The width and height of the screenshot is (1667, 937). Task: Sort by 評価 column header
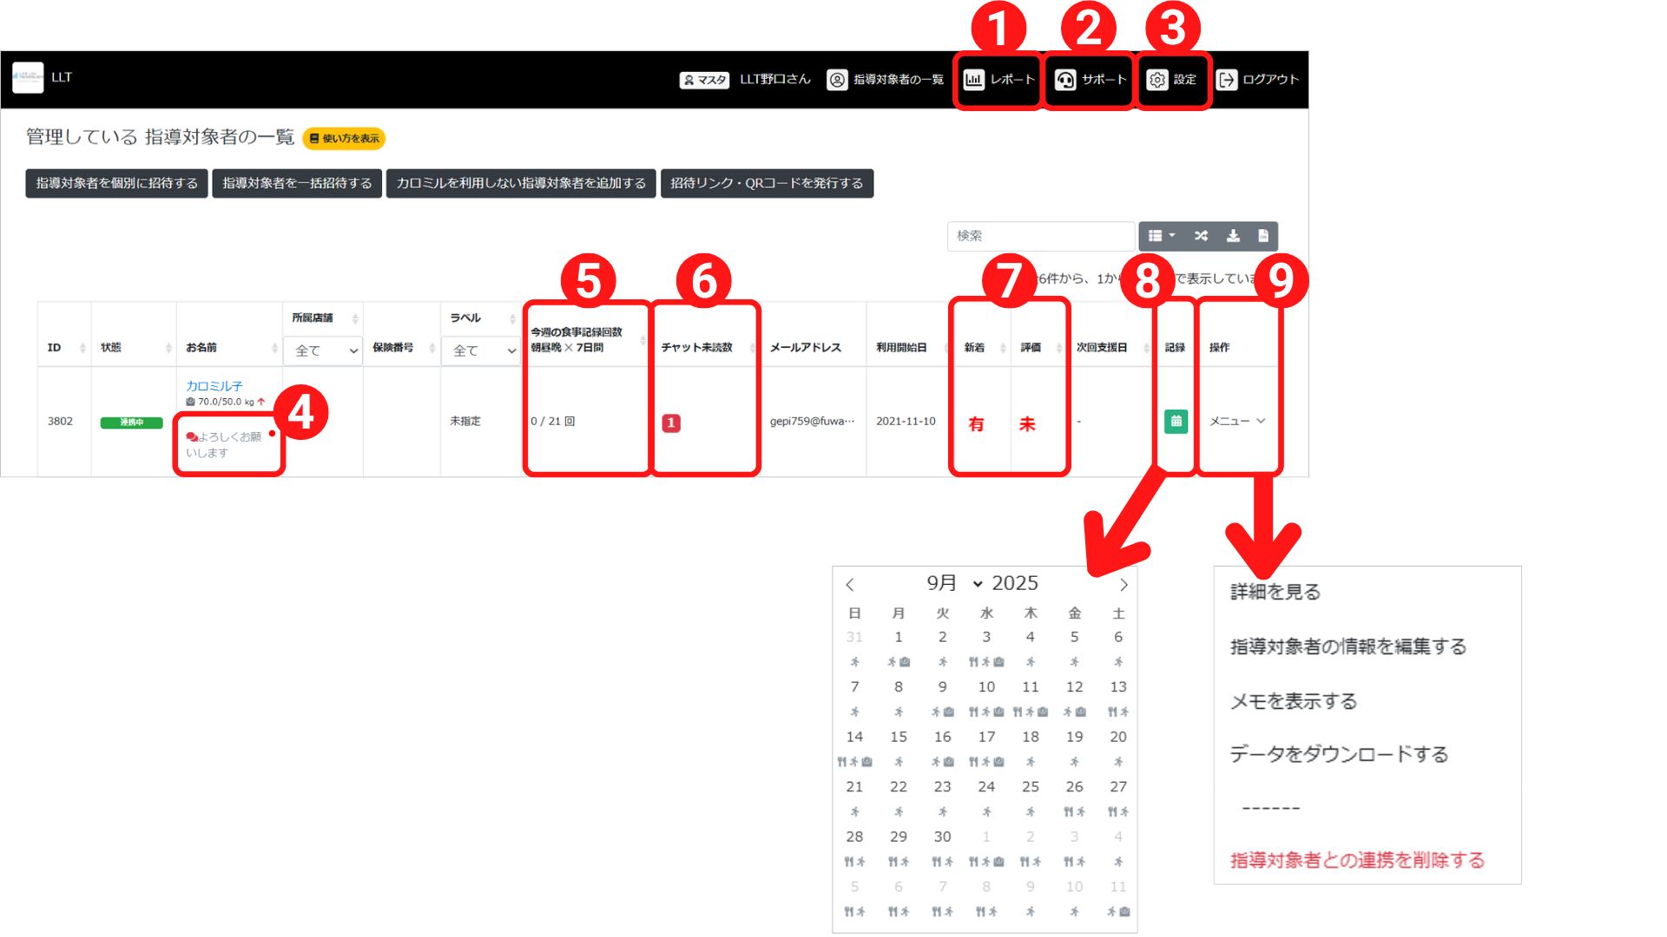click(x=1039, y=347)
